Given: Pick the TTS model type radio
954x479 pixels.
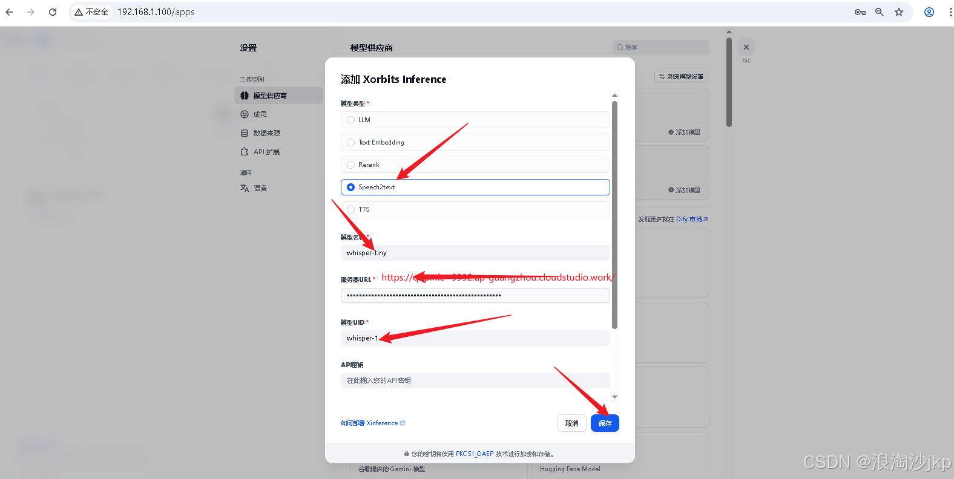Looking at the screenshot, I should (x=475, y=209).
